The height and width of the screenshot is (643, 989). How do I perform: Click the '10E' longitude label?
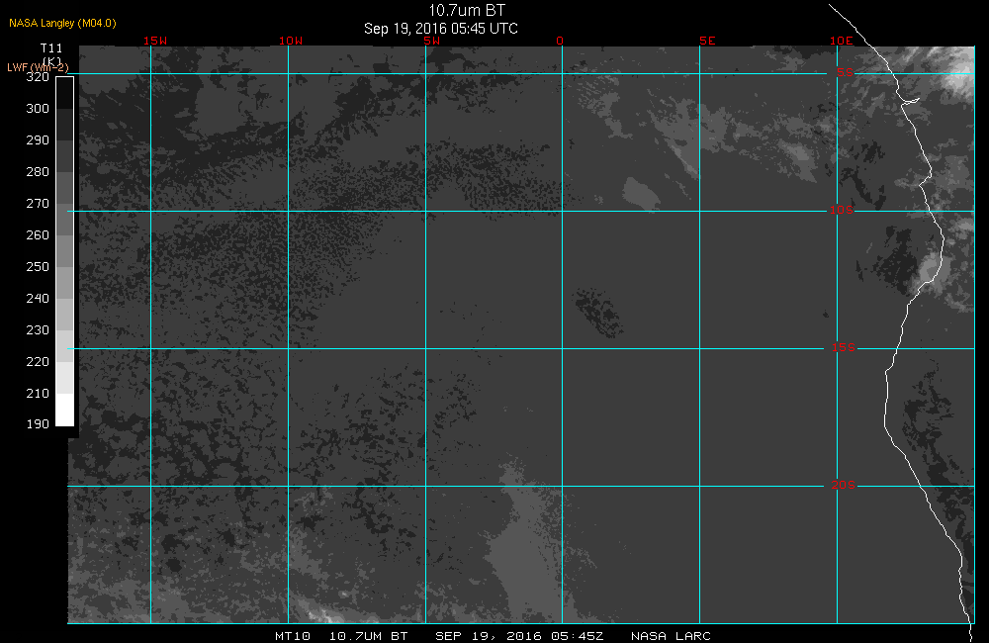point(841,41)
